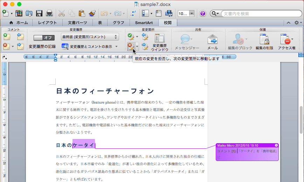
Task: Click the Format Painter brush icon
Action: pos(93,14)
